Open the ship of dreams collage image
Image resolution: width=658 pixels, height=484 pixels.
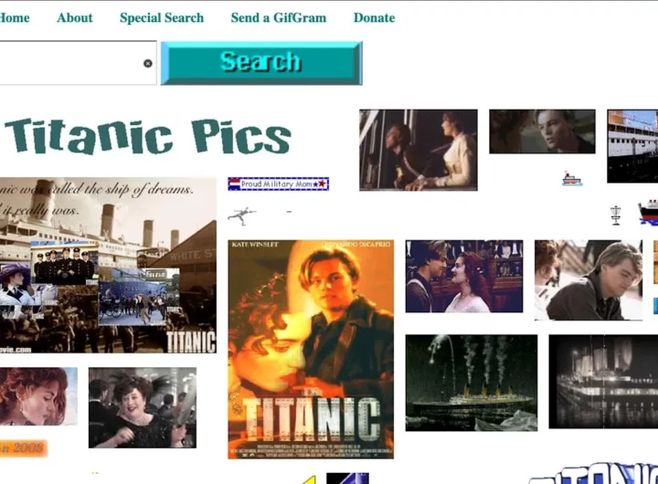point(108,265)
